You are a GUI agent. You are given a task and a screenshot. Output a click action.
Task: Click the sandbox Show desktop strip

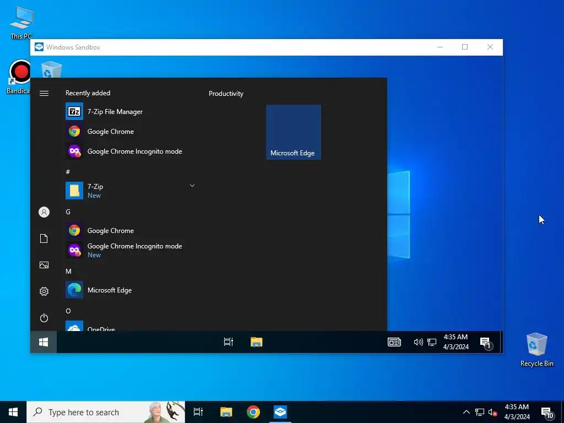tap(501, 342)
